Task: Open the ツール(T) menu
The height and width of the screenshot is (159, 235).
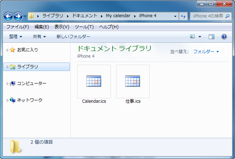Action: tap(84, 27)
